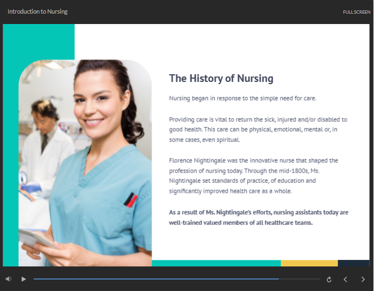
Task: Click the nurse photo on the slide
Action: coord(85,163)
